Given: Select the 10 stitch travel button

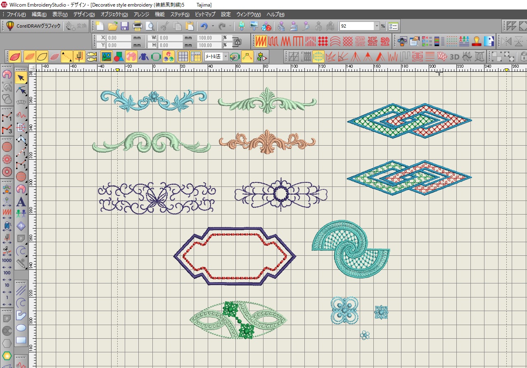Looking at the screenshot, I should click(7, 285).
